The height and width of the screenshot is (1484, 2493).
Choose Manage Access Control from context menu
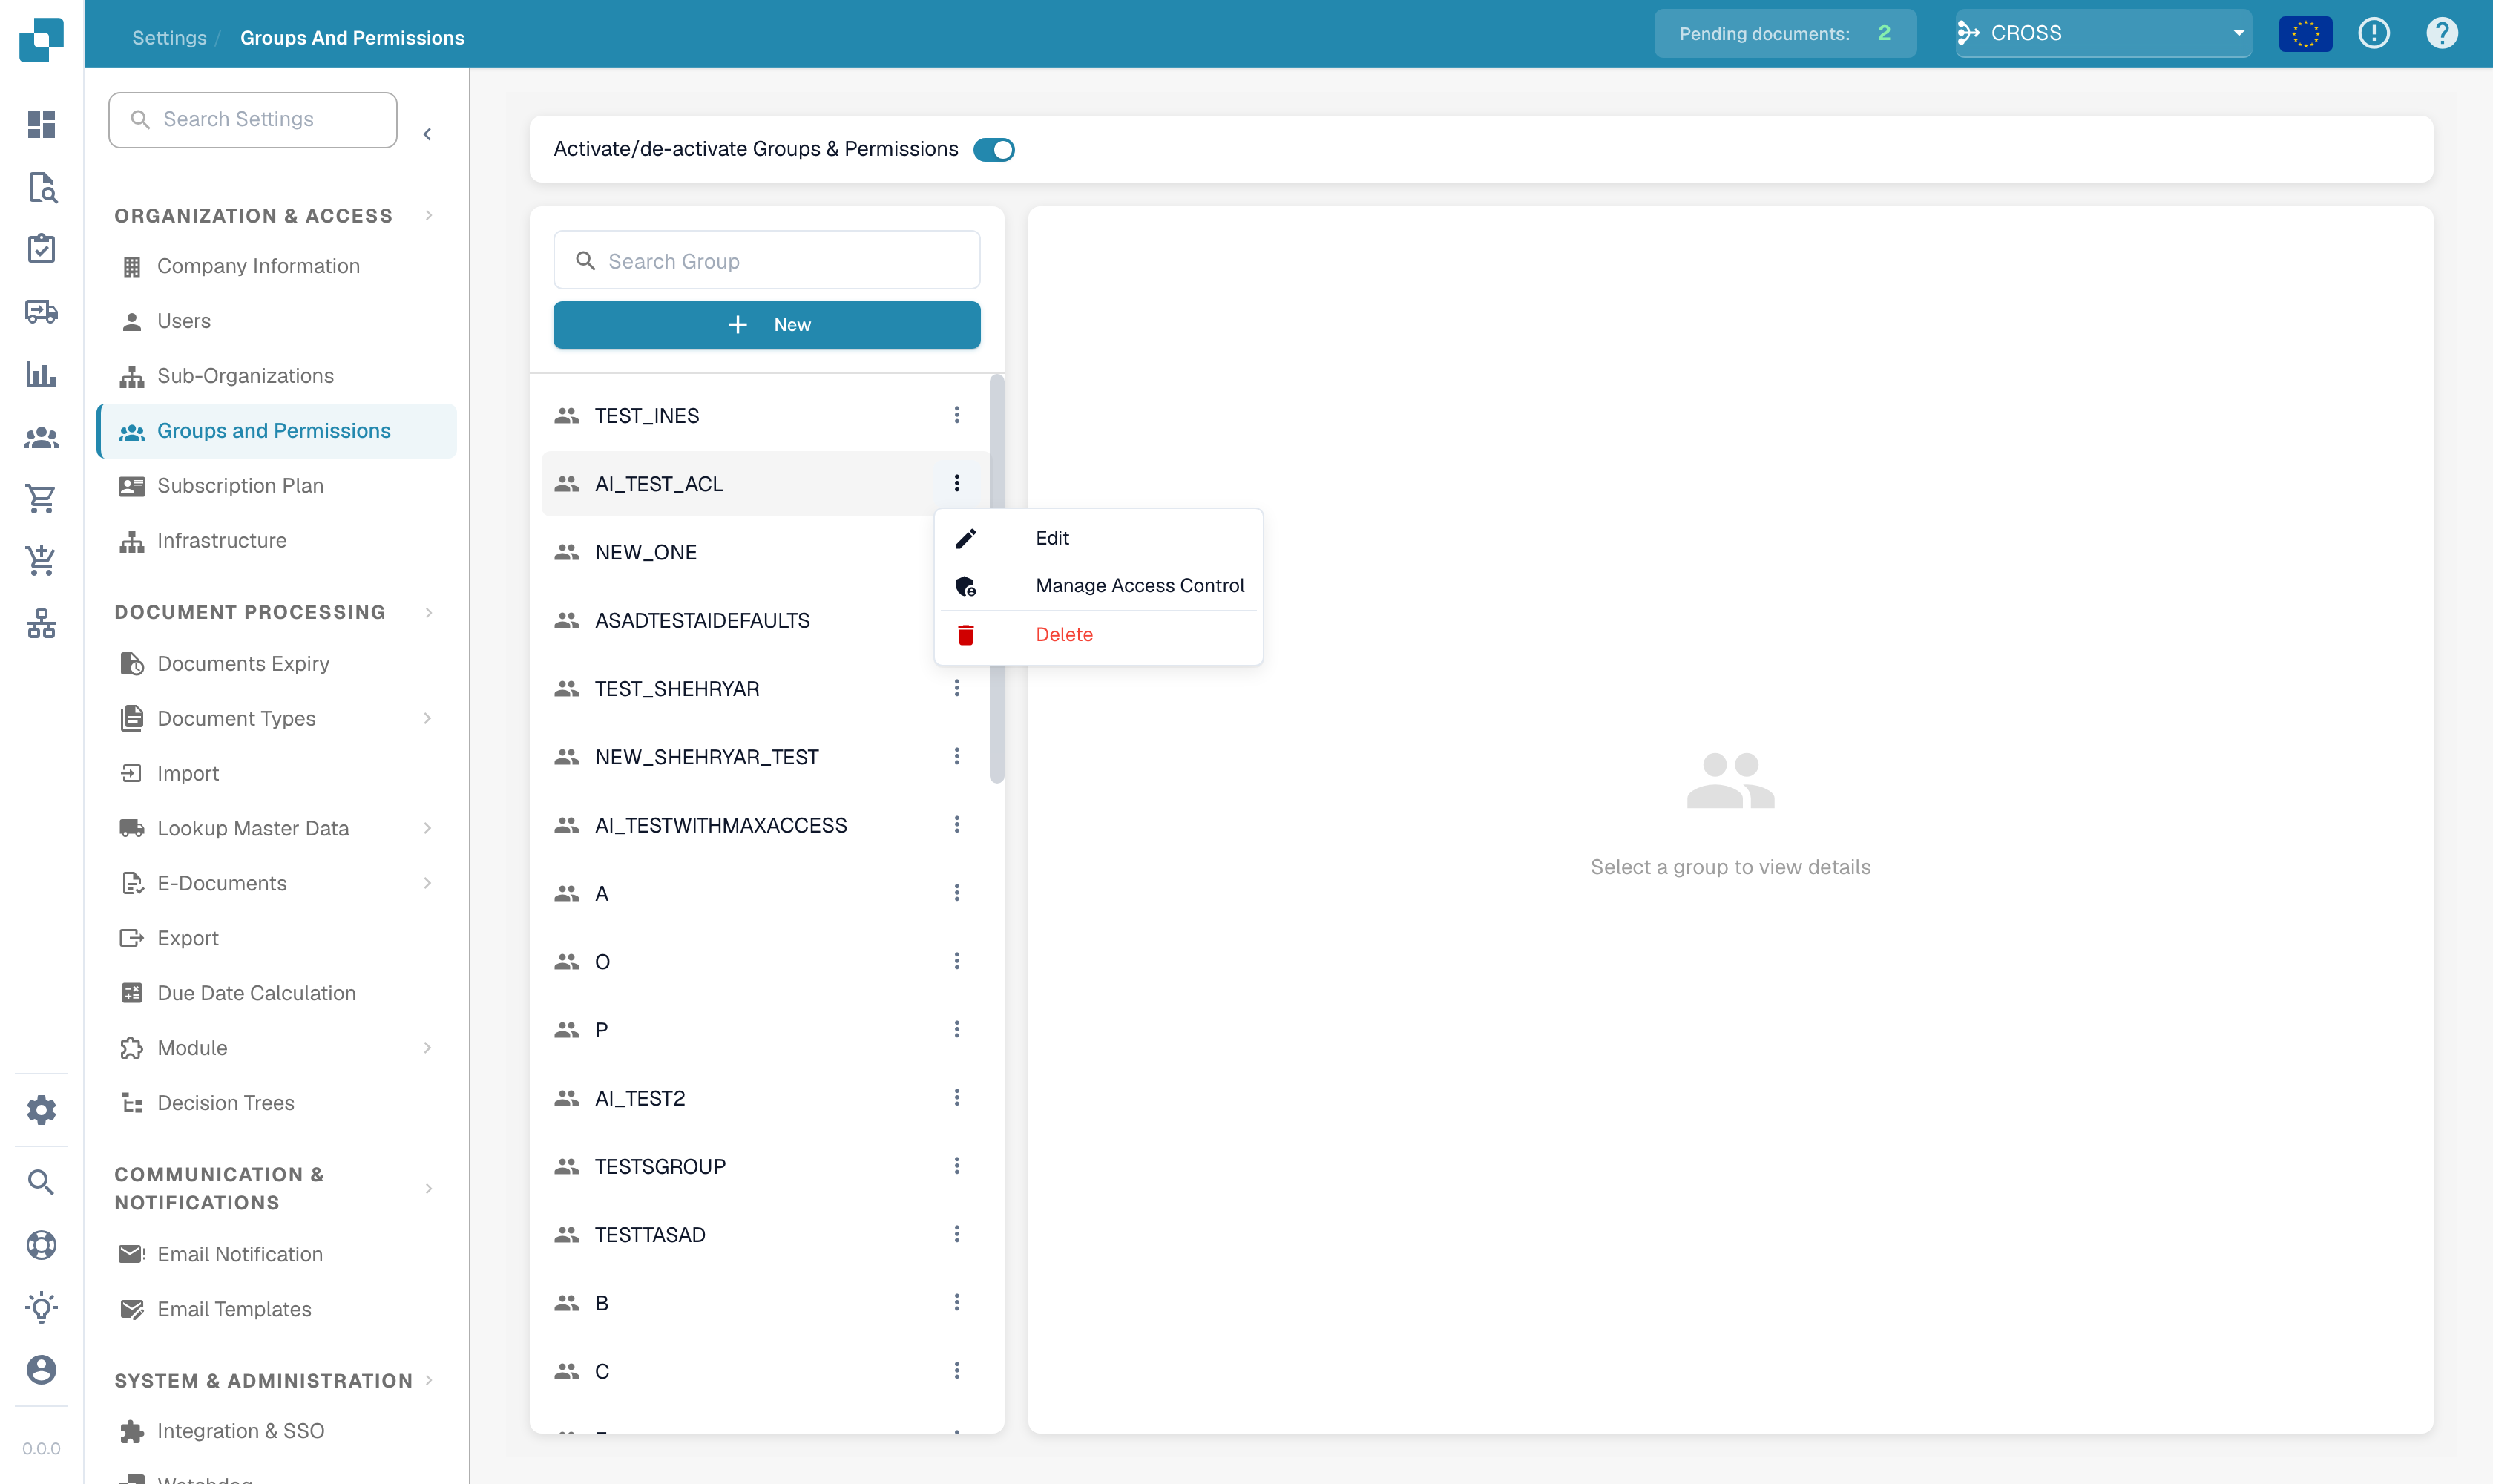point(1098,586)
